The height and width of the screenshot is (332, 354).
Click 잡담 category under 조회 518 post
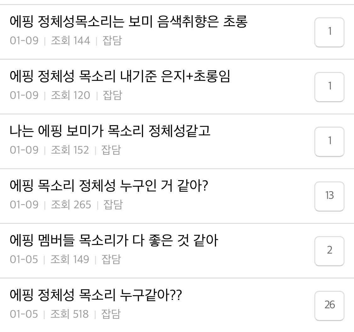pyautogui.click(x=111, y=314)
